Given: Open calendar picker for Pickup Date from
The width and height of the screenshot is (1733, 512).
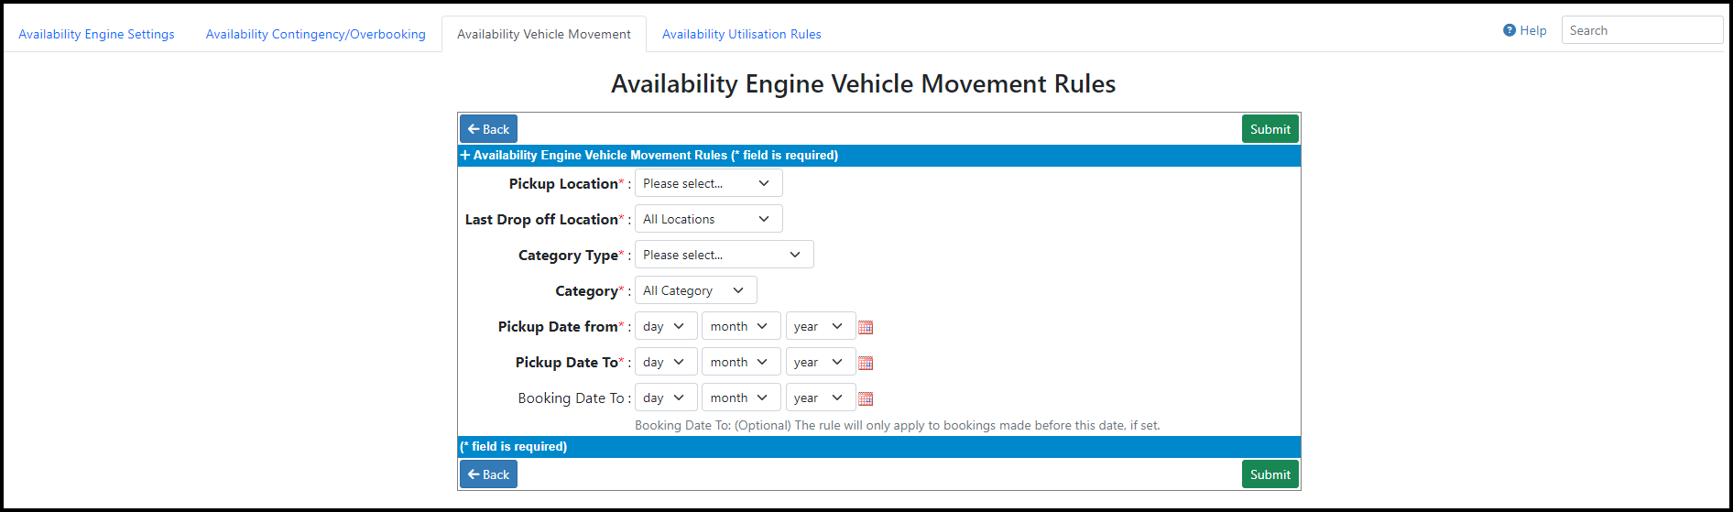Looking at the screenshot, I should coord(866,327).
